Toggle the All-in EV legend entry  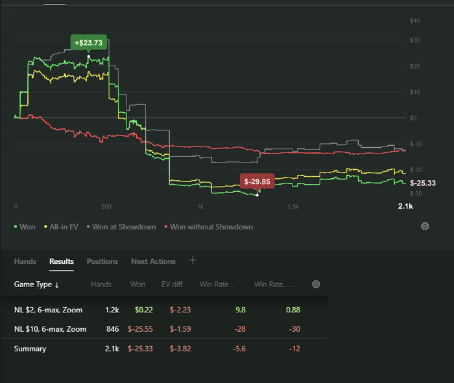pyautogui.click(x=61, y=227)
